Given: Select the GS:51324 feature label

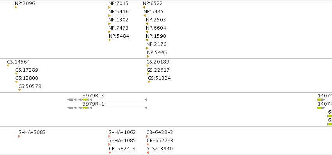Looking at the screenshot, I should pyautogui.click(x=159, y=78).
